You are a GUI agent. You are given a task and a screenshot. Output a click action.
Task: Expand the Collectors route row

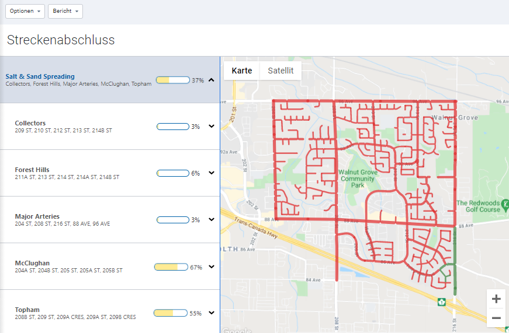coord(212,127)
